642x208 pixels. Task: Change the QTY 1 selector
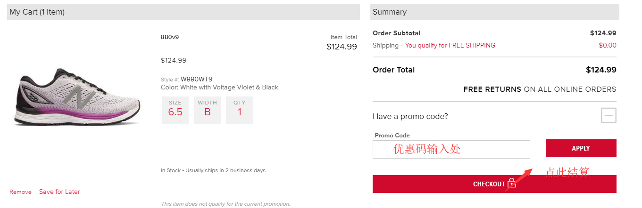click(240, 110)
